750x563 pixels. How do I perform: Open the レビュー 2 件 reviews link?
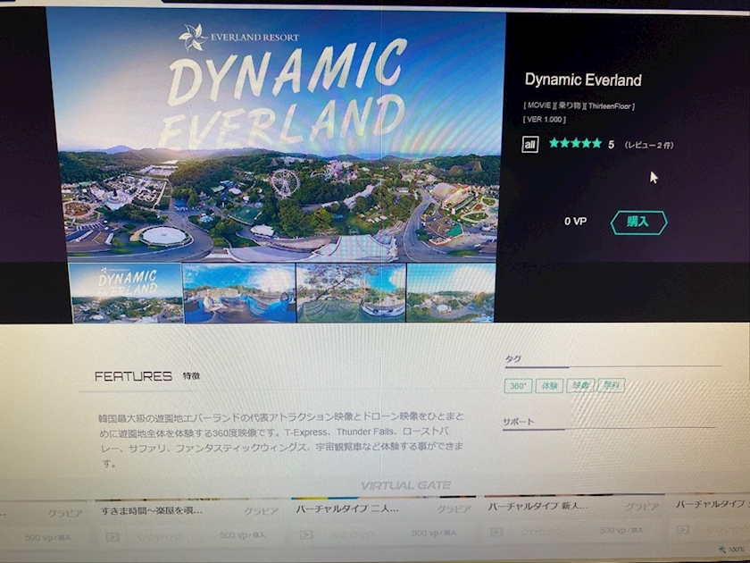[x=649, y=145]
